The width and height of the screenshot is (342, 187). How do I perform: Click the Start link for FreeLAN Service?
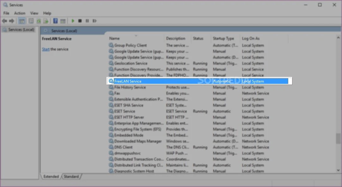click(46, 49)
